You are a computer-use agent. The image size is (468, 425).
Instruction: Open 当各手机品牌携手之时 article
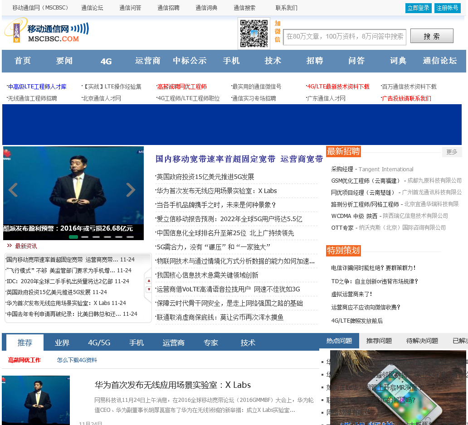pos(216,205)
